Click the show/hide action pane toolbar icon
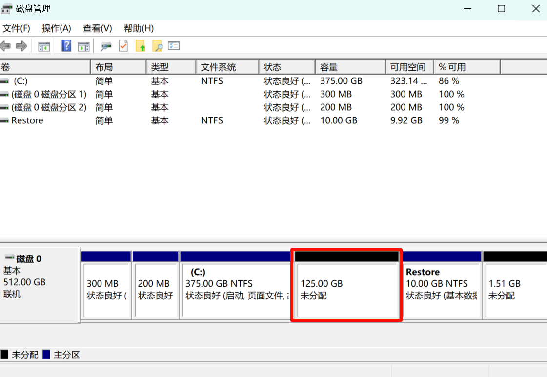This screenshot has height=377, width=547. point(83,46)
